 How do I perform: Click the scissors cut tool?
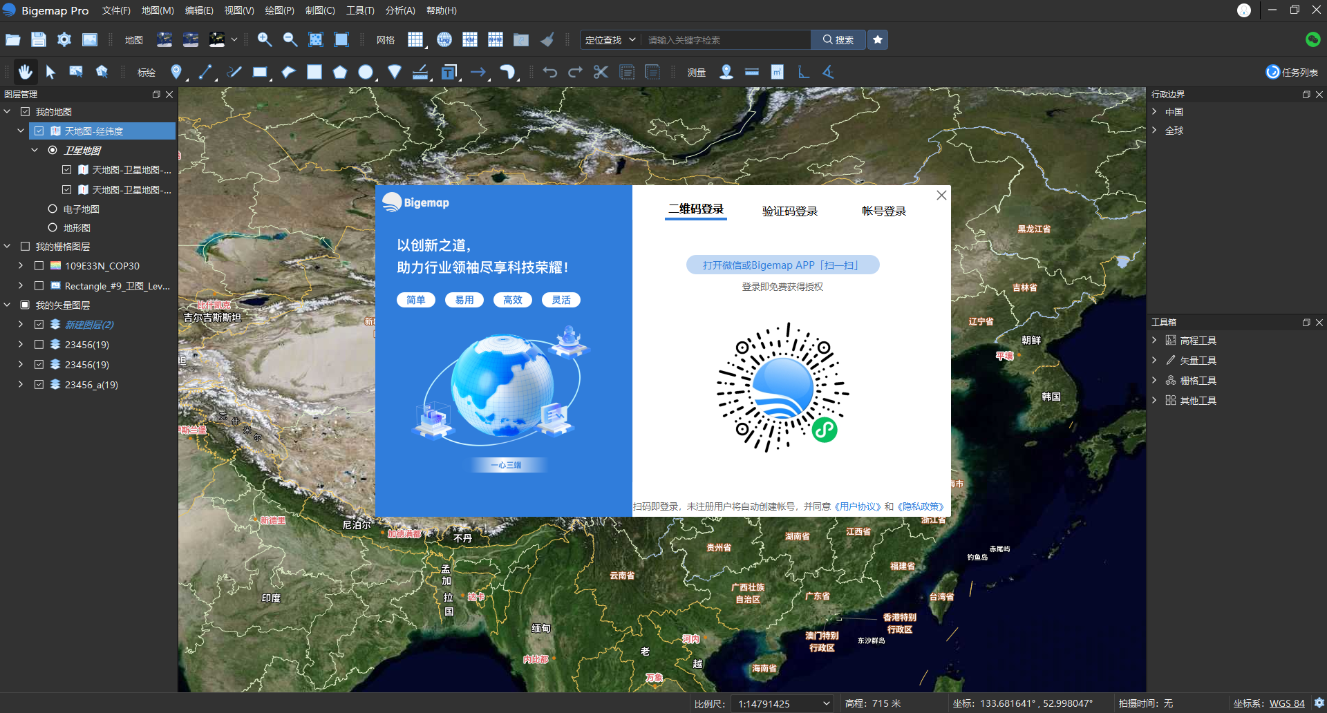point(601,72)
